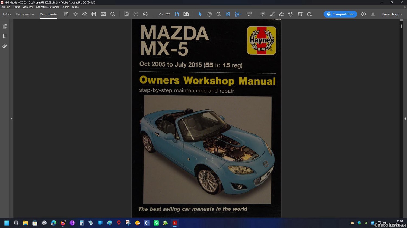Add the file to starred with the star icon
This screenshot has width=407, height=228.
click(75, 14)
